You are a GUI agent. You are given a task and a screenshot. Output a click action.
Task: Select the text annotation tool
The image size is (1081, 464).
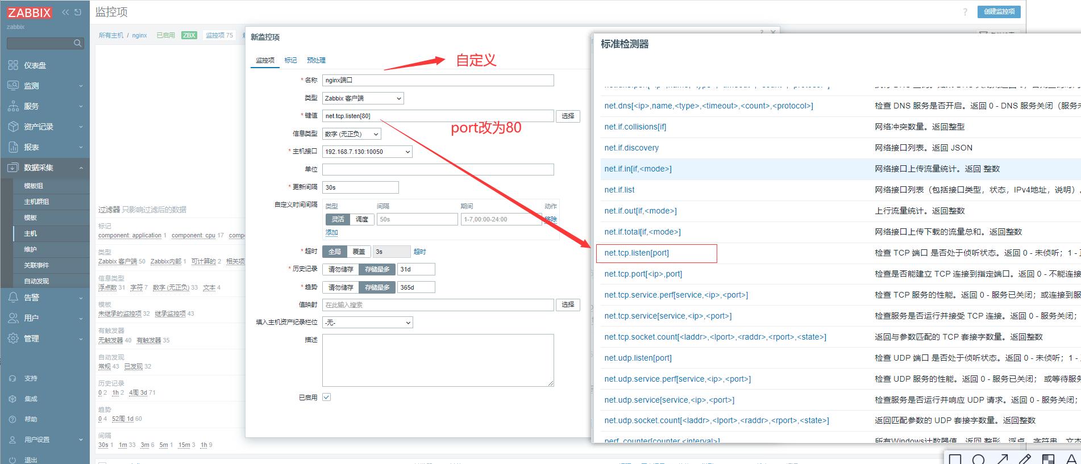click(x=1071, y=459)
